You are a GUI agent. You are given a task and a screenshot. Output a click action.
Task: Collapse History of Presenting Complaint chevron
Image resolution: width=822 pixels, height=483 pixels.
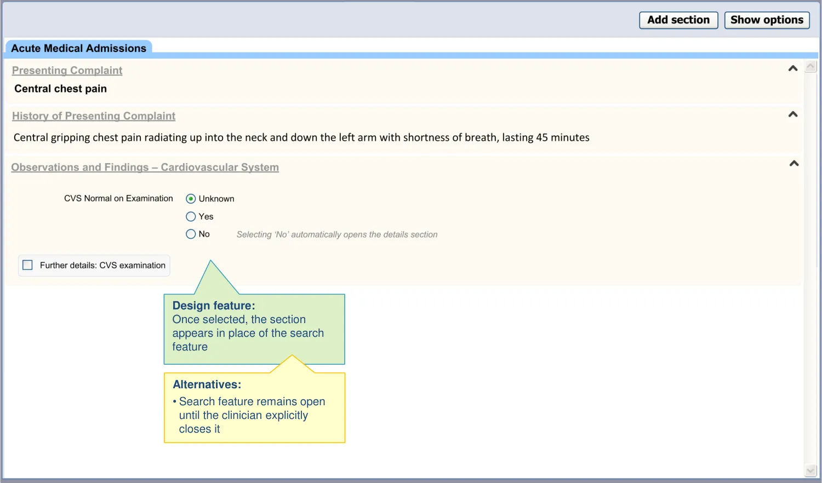click(x=792, y=114)
